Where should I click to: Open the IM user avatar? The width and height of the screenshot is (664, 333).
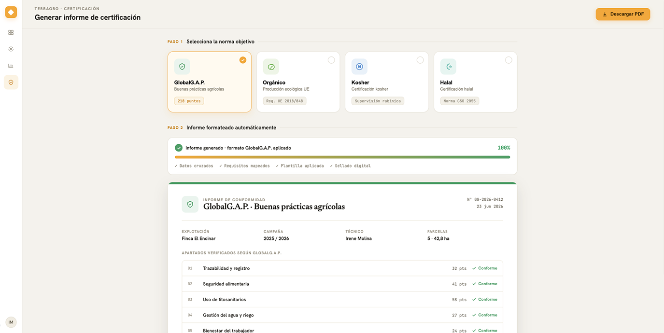tap(11, 322)
